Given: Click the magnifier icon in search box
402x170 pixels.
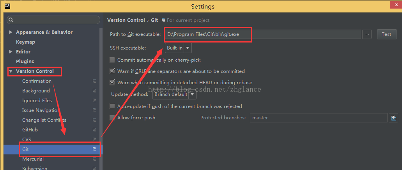Looking at the screenshot, I should [11, 20].
